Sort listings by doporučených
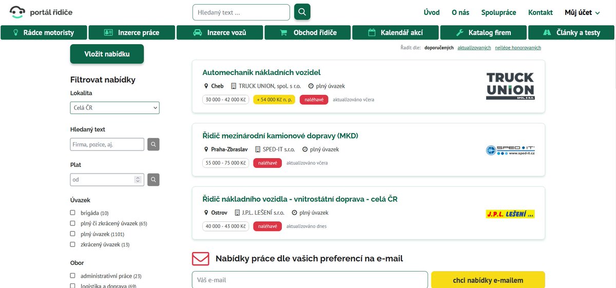616x288 pixels. click(x=438, y=48)
